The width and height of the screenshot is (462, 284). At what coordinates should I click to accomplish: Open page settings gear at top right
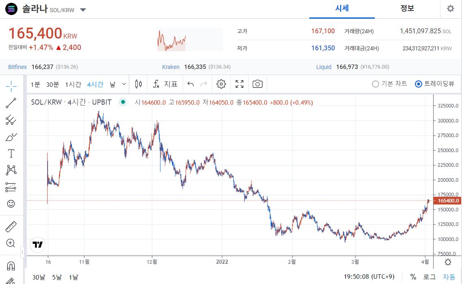click(451, 9)
